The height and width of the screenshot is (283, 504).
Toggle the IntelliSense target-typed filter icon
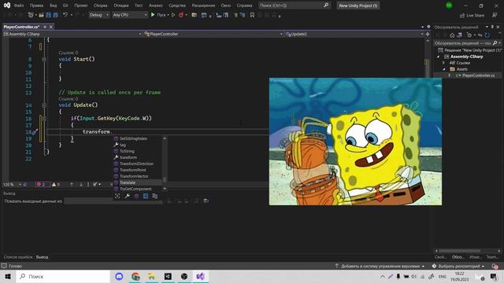pyautogui.click(x=117, y=196)
